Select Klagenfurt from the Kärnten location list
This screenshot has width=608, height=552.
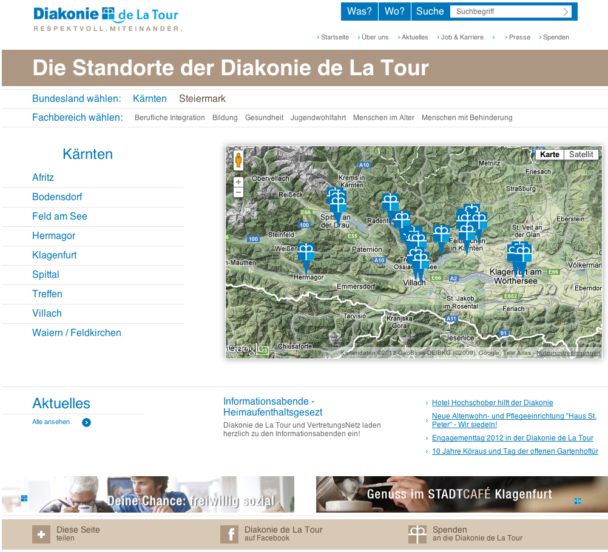click(x=55, y=255)
